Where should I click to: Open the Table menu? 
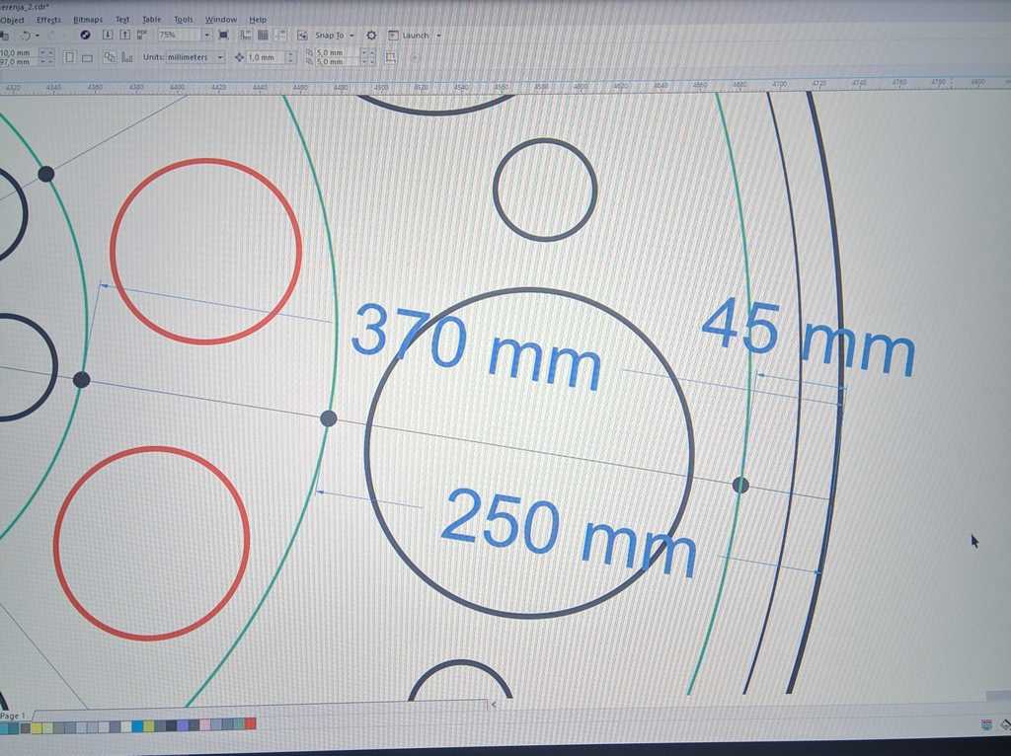pos(151,20)
